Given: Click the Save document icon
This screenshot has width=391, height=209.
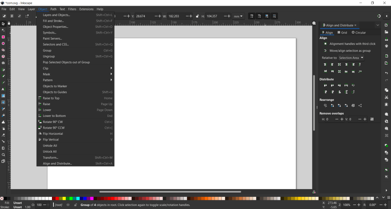Looking at the screenshot, I should (x=386, y=39).
